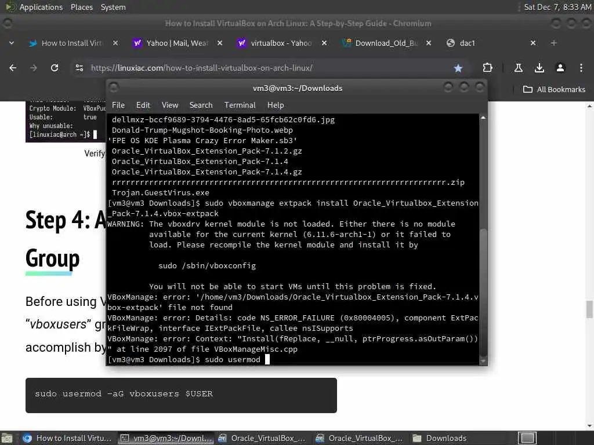The image size is (594, 445).
Task: Close the Yahoo Mail tab
Action: 220,43
